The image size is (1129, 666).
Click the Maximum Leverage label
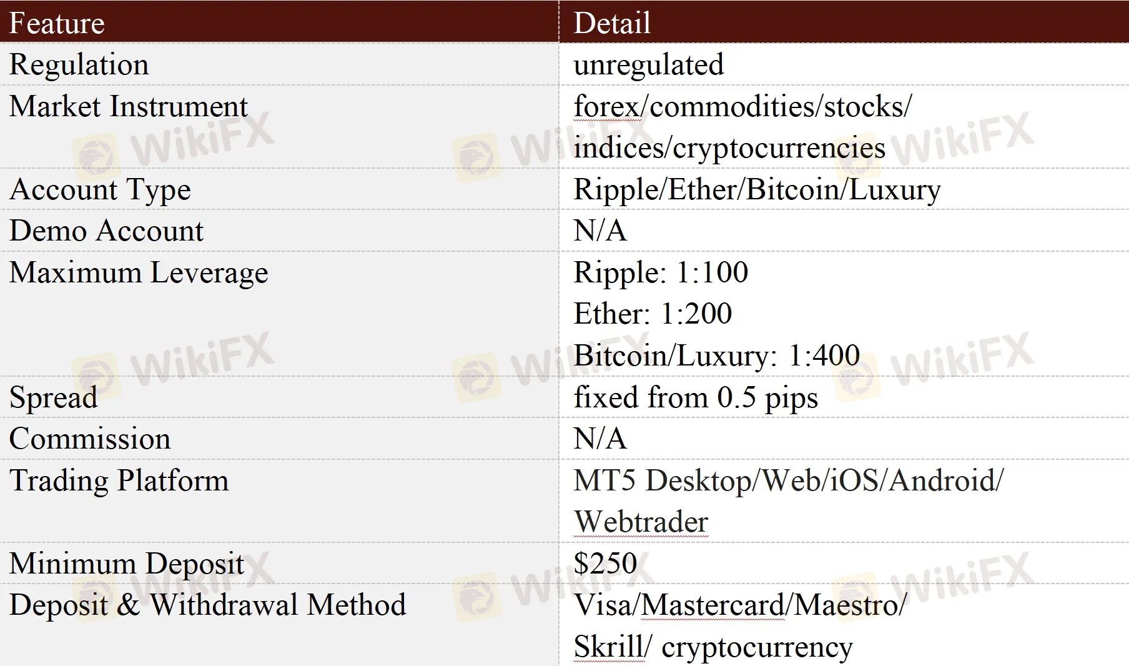(139, 272)
